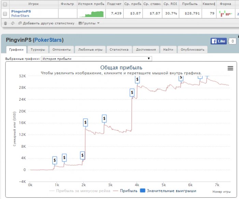Open the Статистика tab
This screenshot has height=199, width=239.
pyautogui.click(x=119, y=50)
